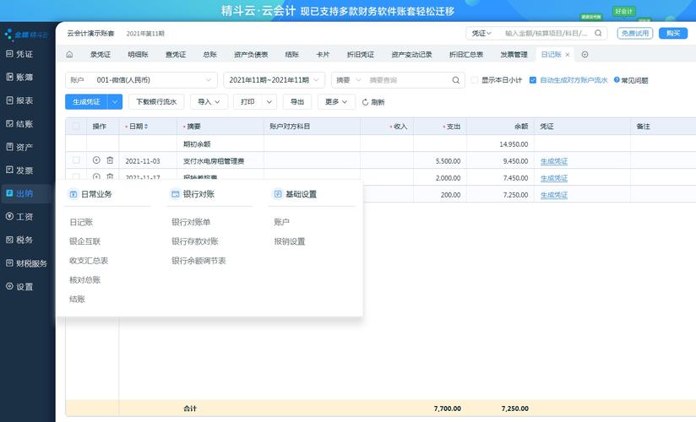The width and height of the screenshot is (696, 422).
Task: Click 生成凭证 link for 5,500.00 row
Action: 553,161
